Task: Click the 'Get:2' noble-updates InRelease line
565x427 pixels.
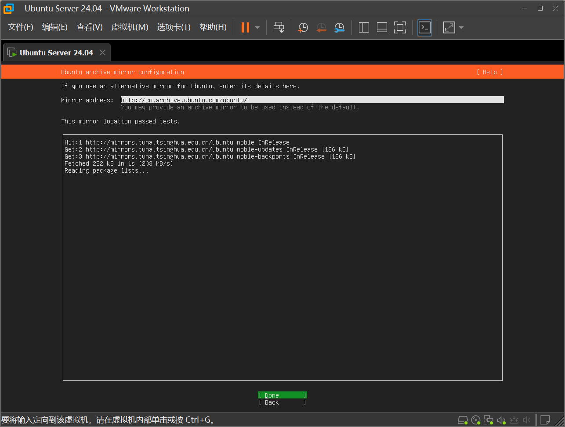Action: coord(206,149)
